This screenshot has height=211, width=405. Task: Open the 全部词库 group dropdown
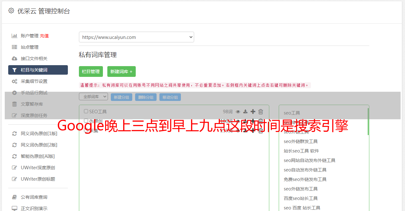93,97
